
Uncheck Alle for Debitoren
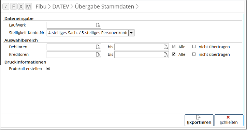[x=174, y=47]
